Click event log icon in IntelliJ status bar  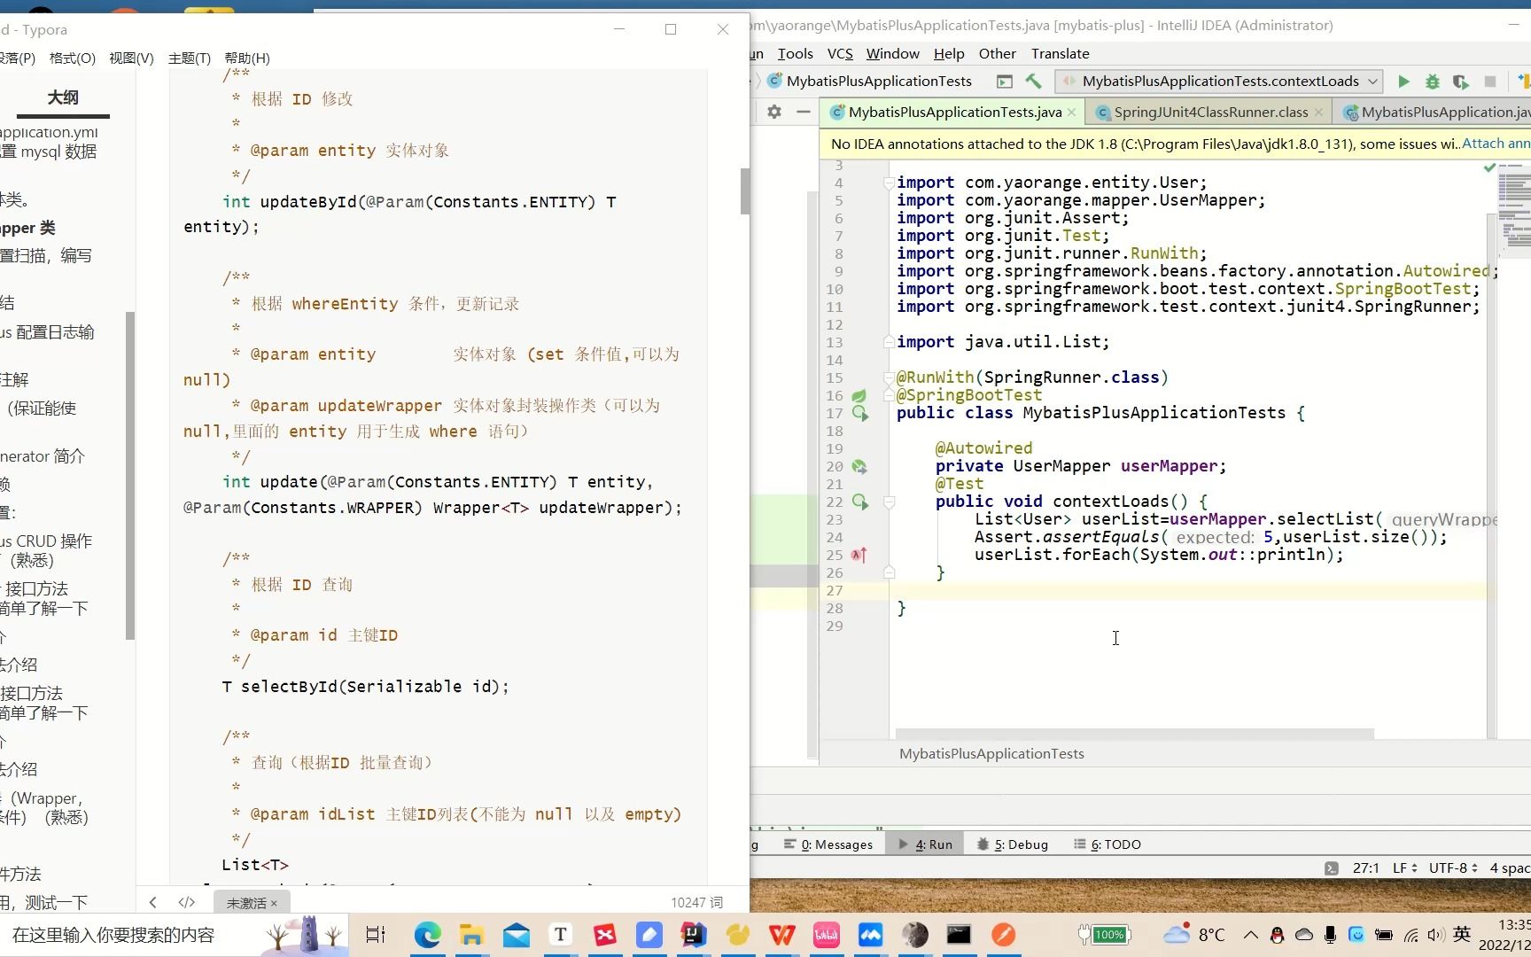1331,868
